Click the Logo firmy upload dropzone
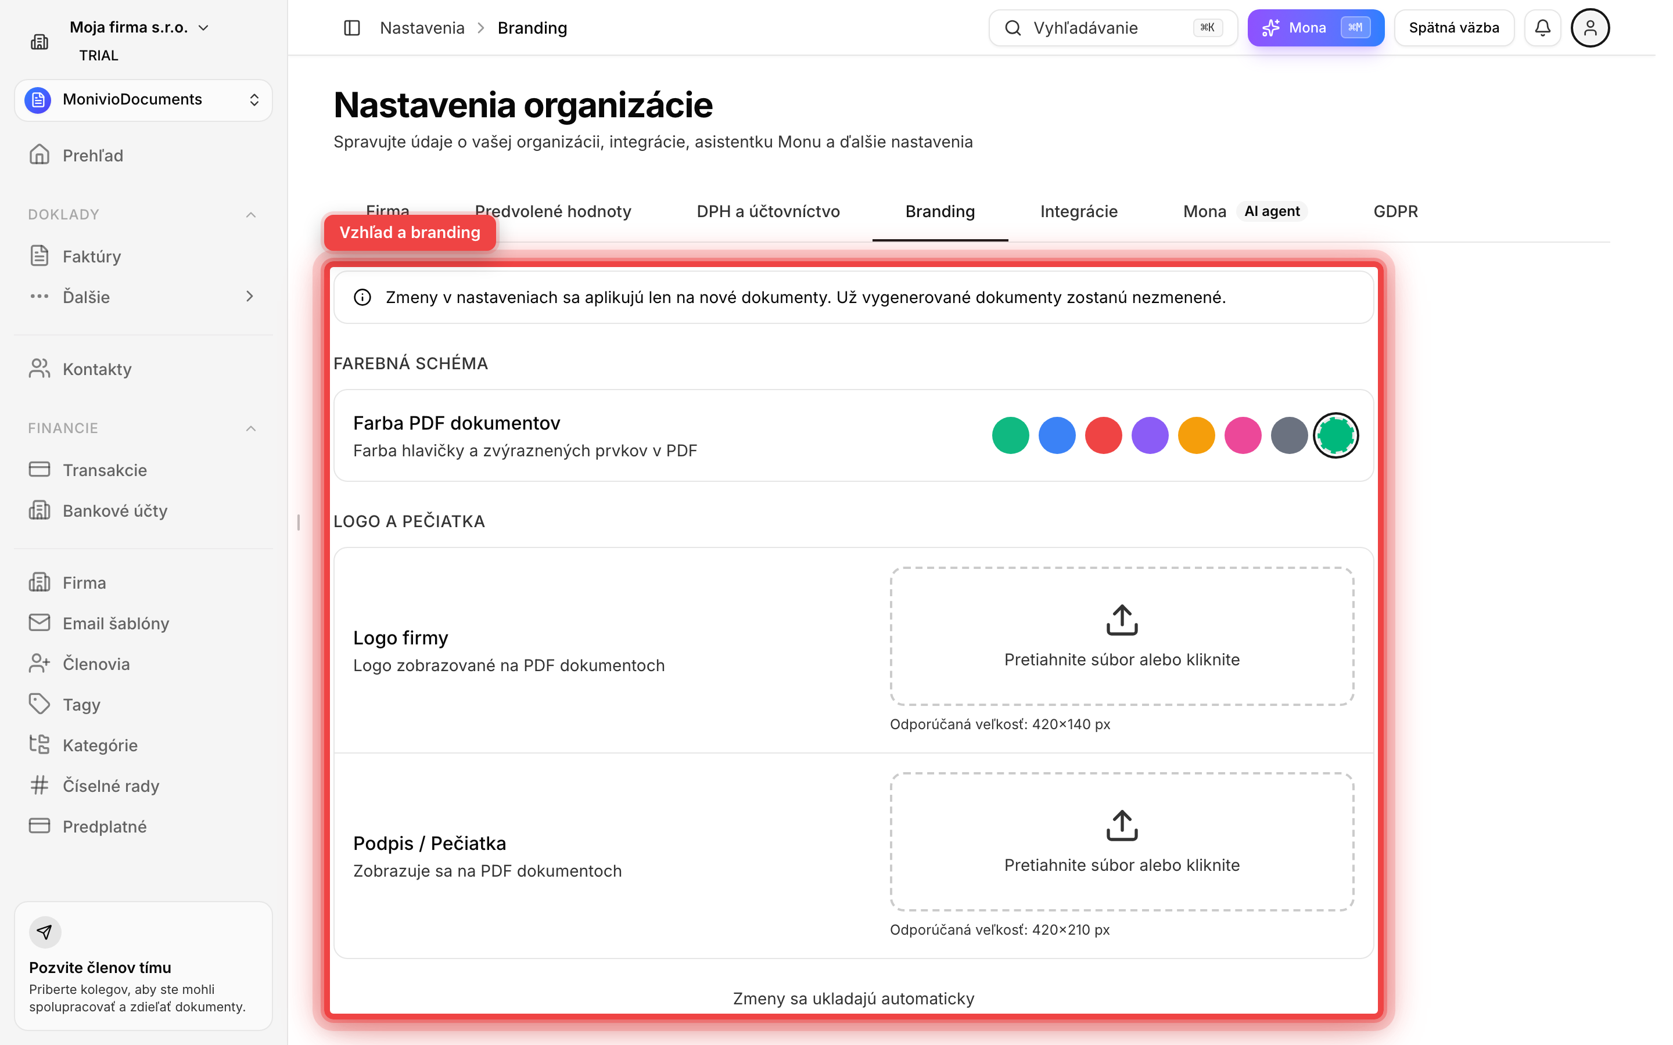1673x1045 pixels. pyautogui.click(x=1121, y=636)
